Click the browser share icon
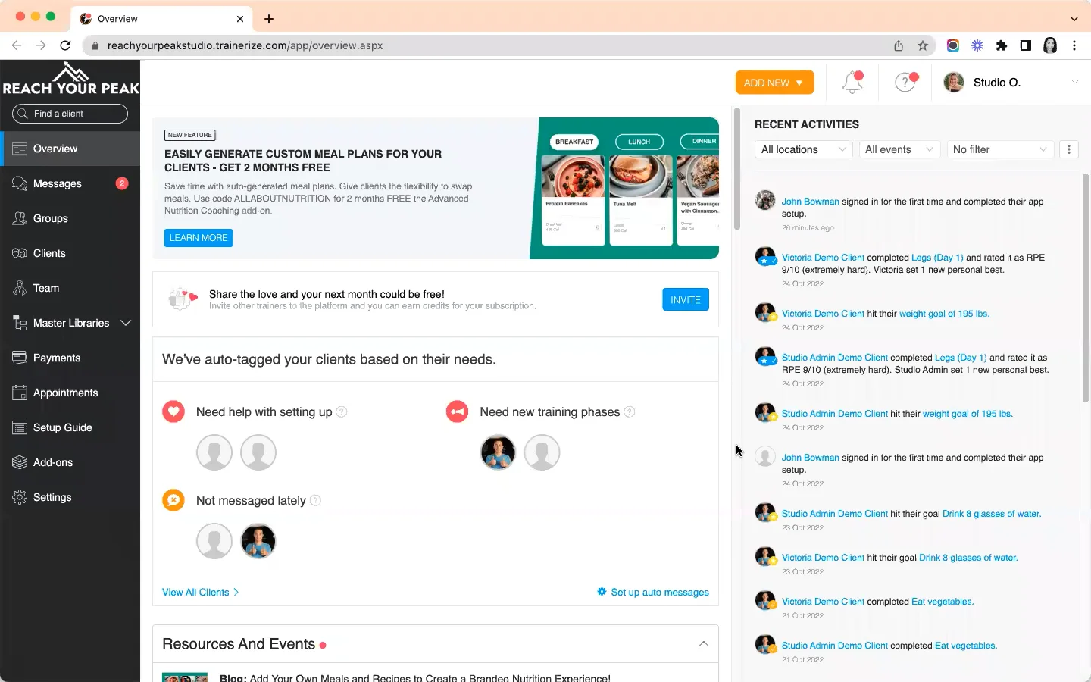The height and width of the screenshot is (682, 1091). [x=899, y=45]
